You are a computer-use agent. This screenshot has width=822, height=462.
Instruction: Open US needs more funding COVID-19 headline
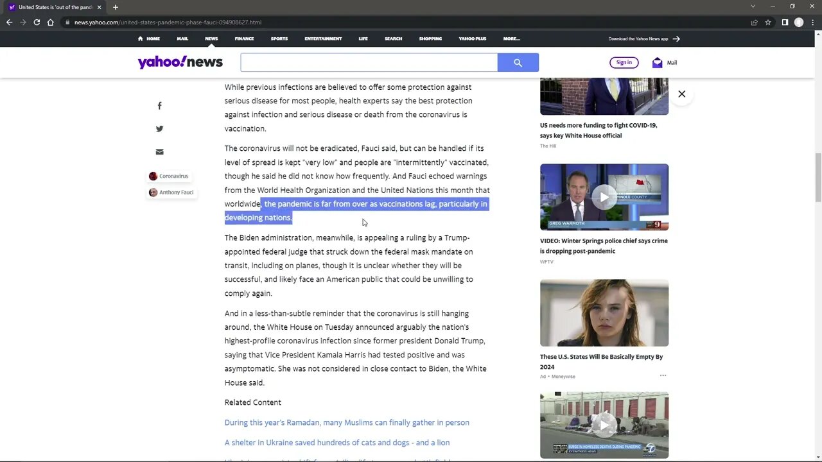coord(599,130)
